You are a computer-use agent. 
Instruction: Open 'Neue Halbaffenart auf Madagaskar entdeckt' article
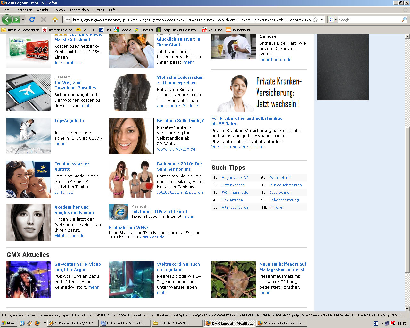tap(283, 267)
